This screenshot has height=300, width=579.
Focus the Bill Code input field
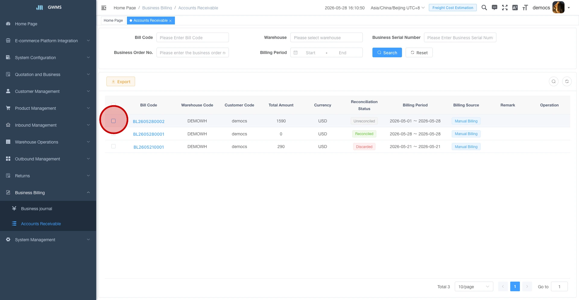[192, 37]
